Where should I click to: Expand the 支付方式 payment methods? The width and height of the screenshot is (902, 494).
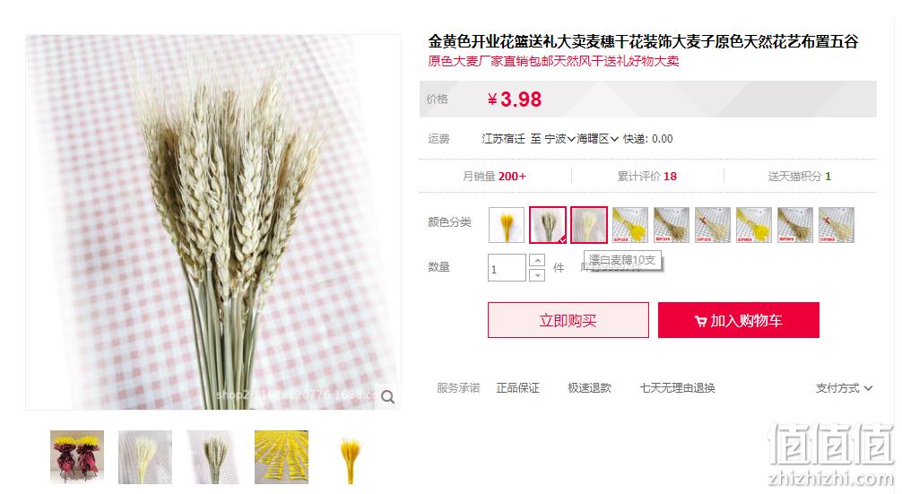[x=844, y=388]
